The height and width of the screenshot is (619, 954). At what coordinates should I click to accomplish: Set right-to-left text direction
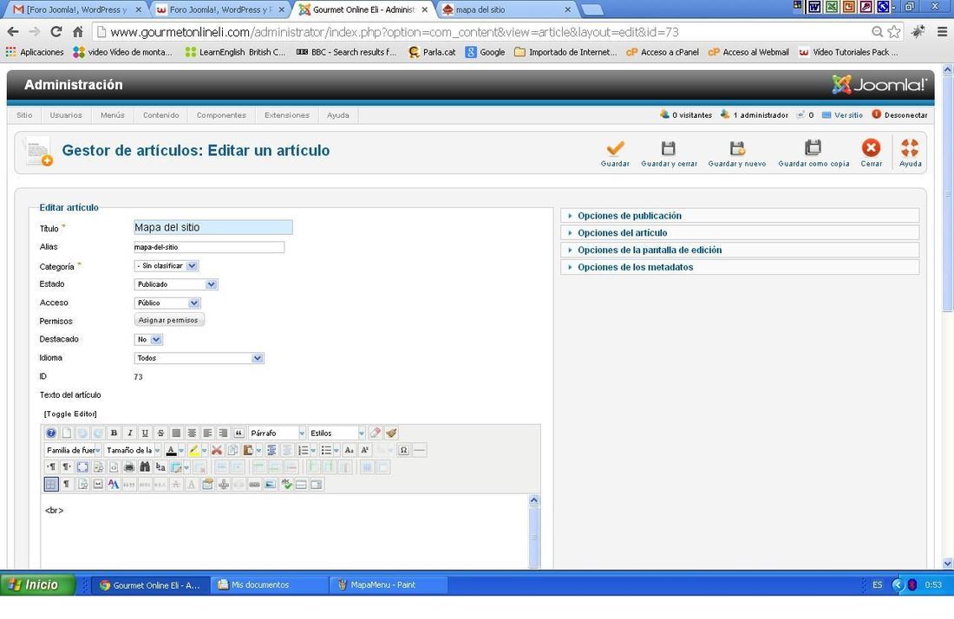[x=67, y=467]
